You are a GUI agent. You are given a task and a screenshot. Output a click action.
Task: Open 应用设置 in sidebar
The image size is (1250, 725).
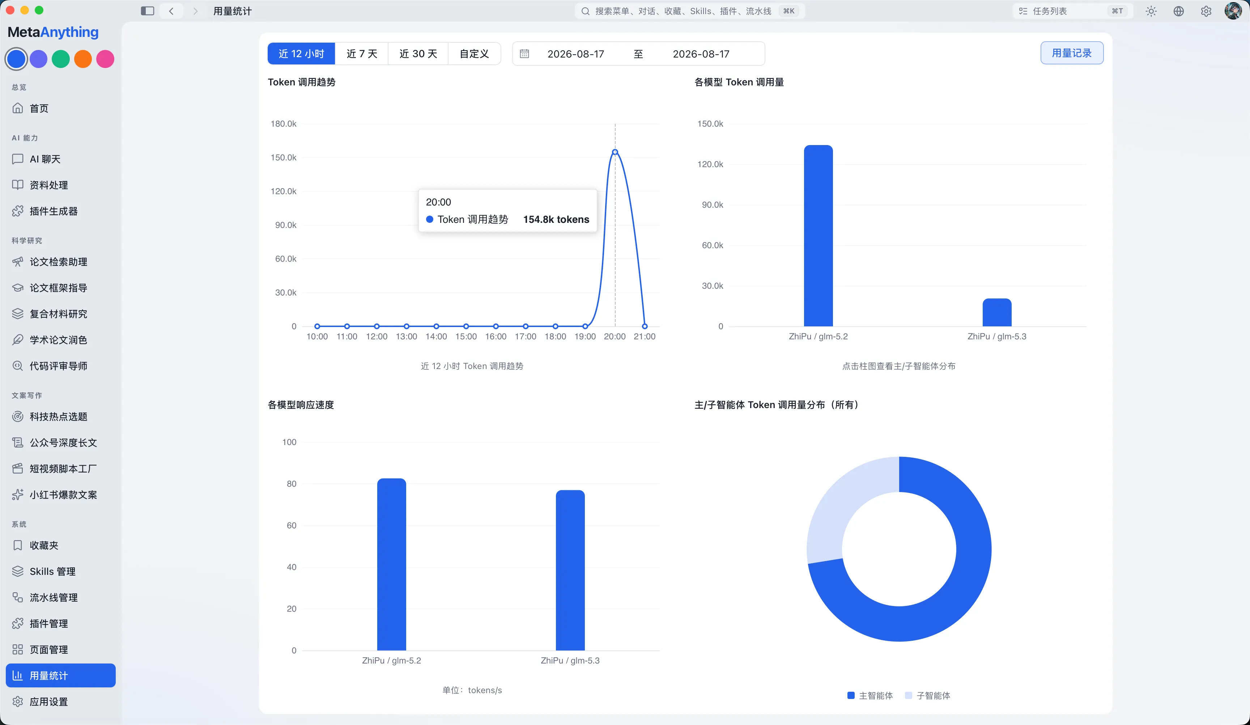[x=60, y=702]
